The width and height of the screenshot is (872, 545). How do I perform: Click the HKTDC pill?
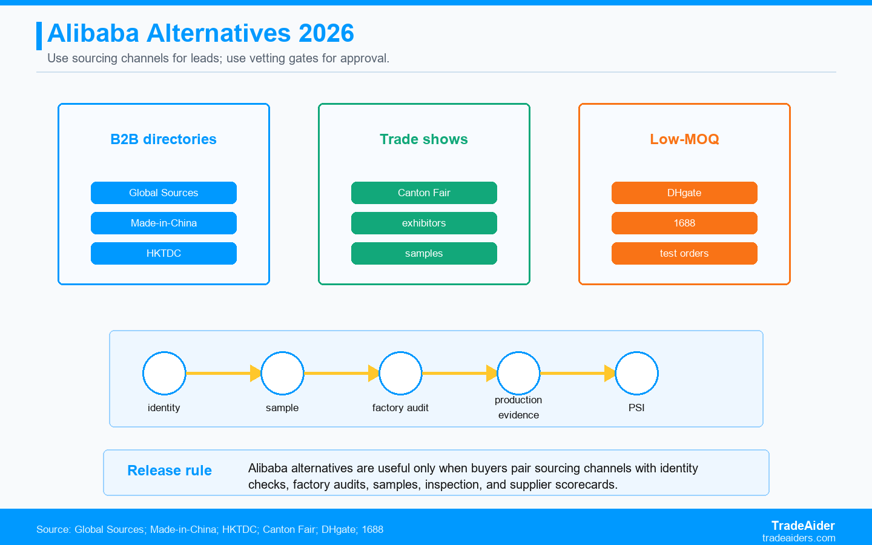tap(163, 253)
